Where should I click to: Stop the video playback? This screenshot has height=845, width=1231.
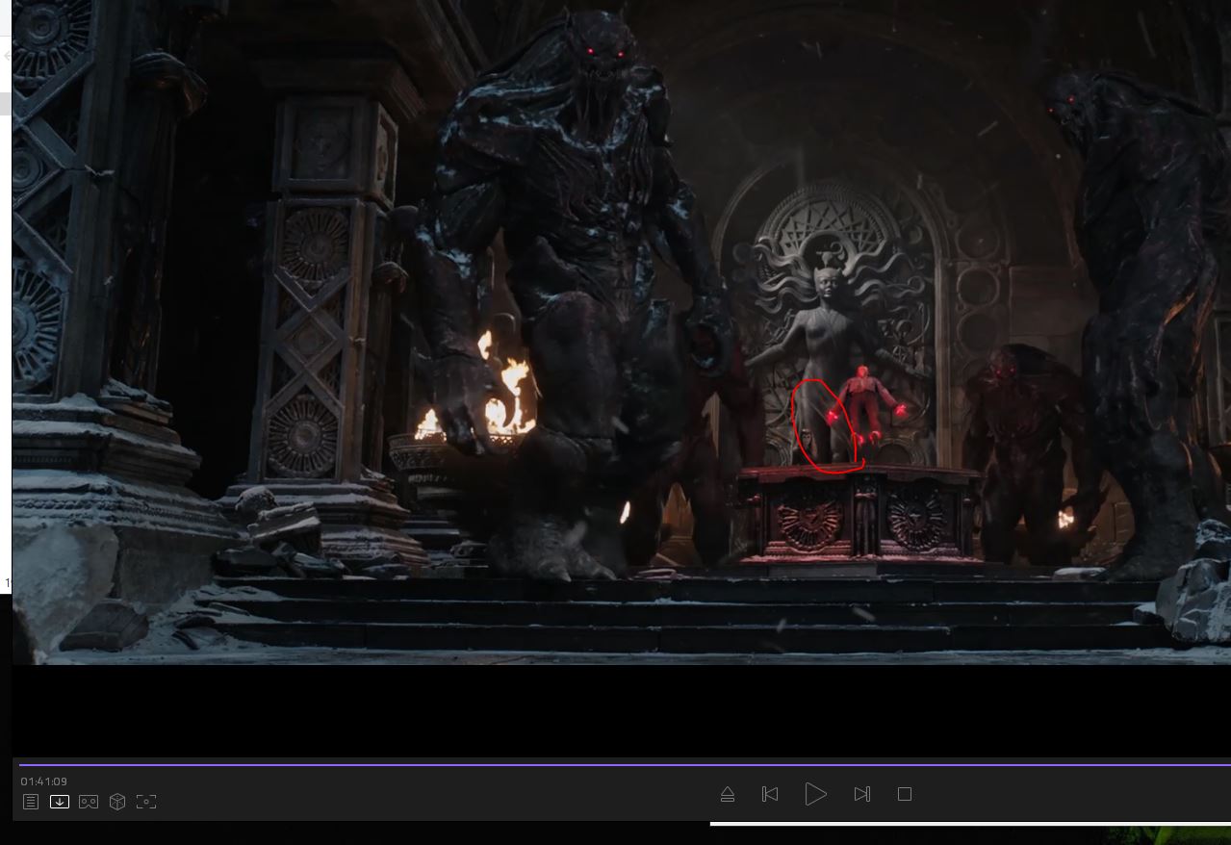point(905,794)
